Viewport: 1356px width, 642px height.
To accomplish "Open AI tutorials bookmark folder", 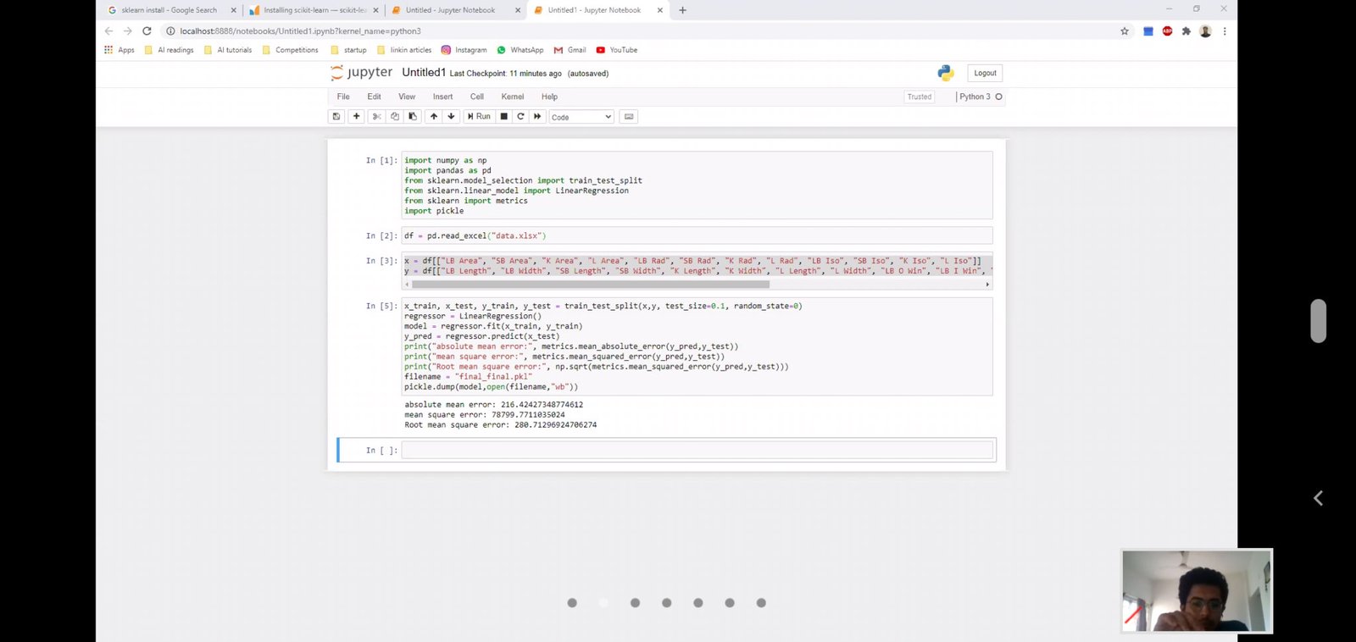I will click(228, 50).
